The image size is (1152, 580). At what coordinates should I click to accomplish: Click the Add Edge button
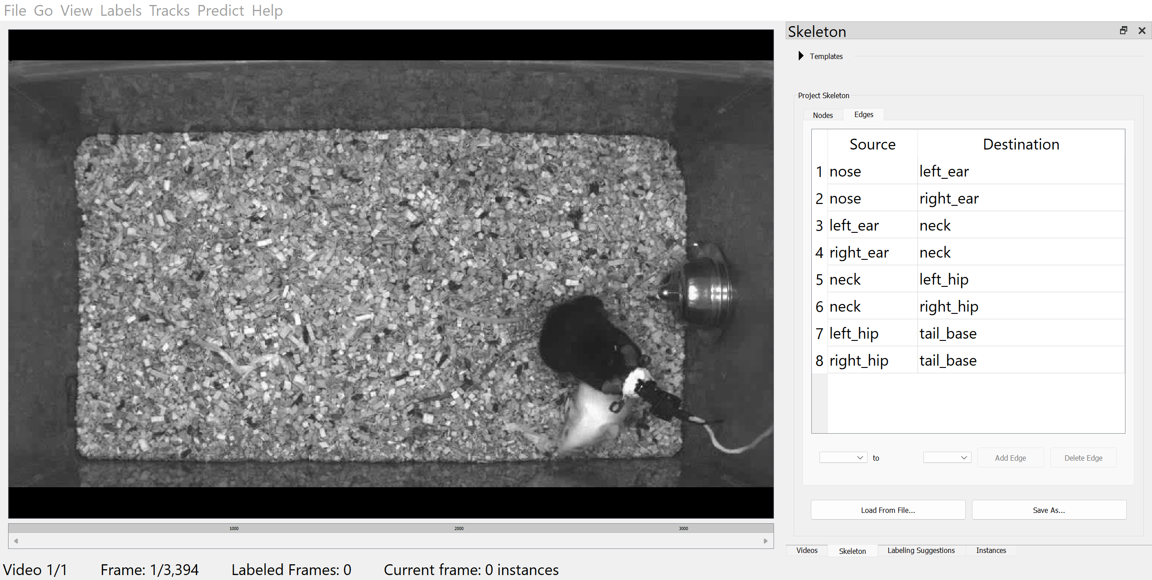point(1010,458)
